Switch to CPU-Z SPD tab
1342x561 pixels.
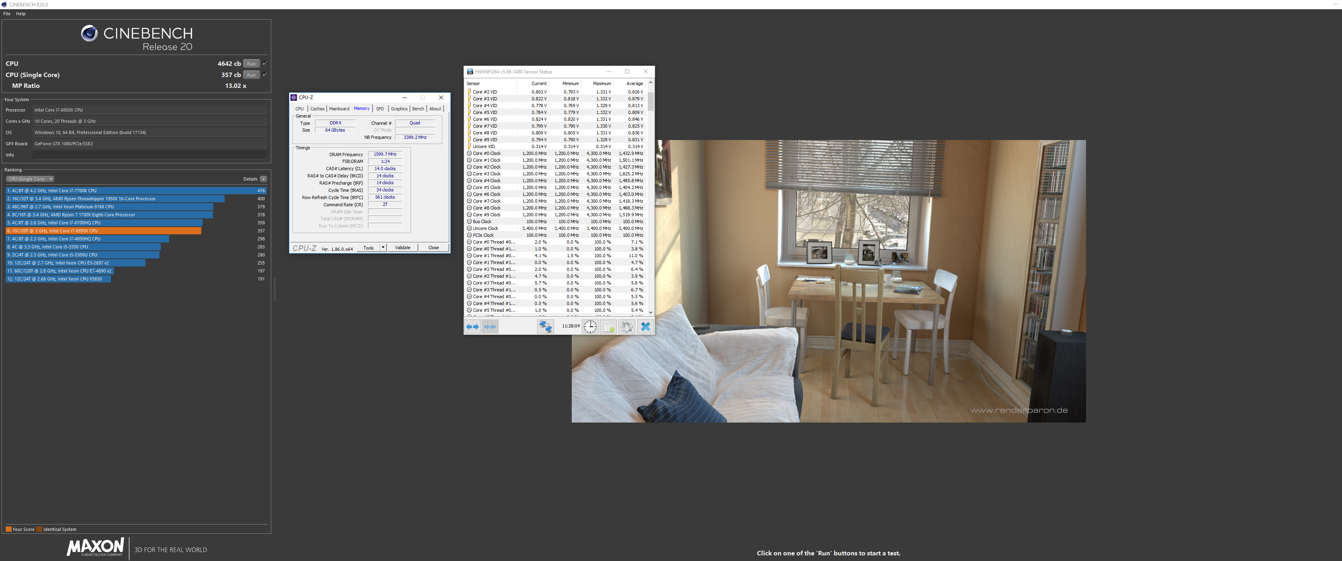tap(380, 109)
